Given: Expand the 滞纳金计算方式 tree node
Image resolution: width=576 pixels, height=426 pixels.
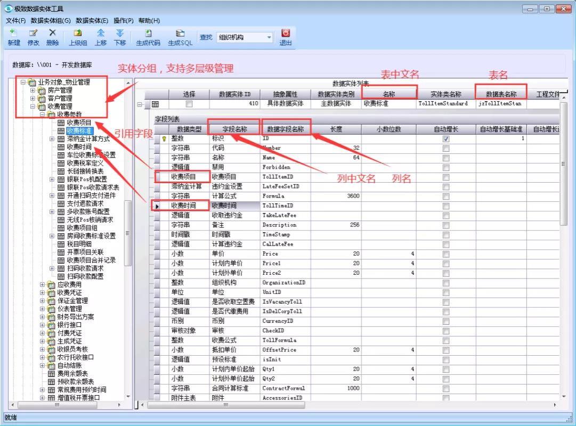Looking at the screenshot, I should pos(52,139).
